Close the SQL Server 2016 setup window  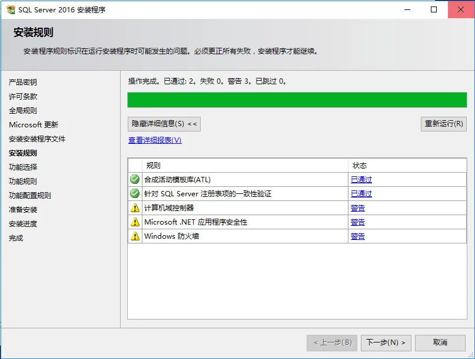click(461, 9)
